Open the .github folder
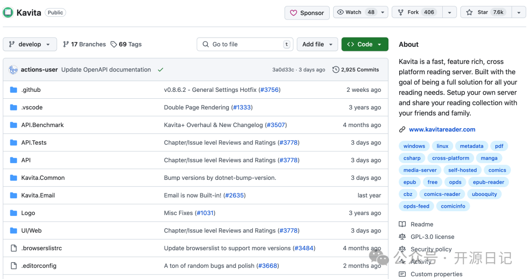The width and height of the screenshot is (529, 279). 31,90
